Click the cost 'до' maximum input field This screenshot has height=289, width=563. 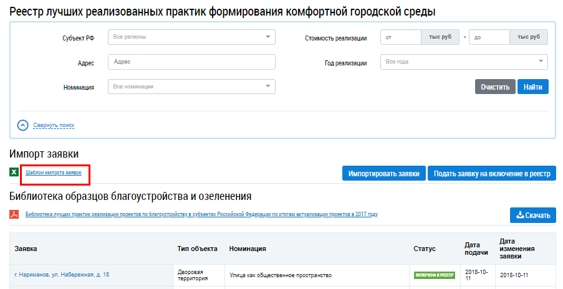tap(489, 37)
